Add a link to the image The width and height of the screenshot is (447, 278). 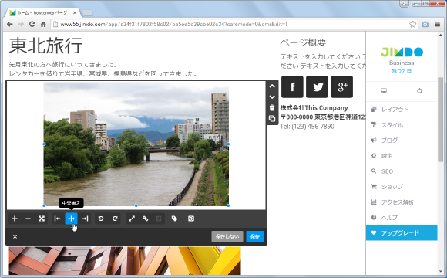point(146,219)
